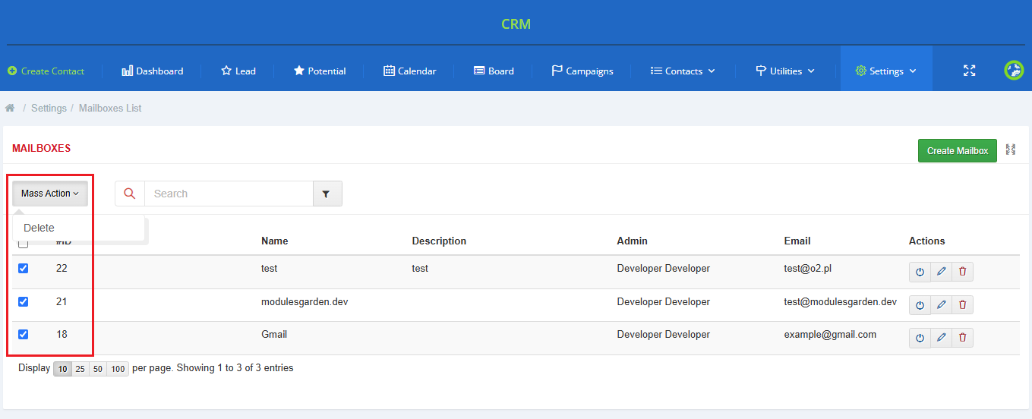The width and height of the screenshot is (1032, 419).
Task: Delete the modulesgarden.dev mailbox
Action: [x=963, y=304]
